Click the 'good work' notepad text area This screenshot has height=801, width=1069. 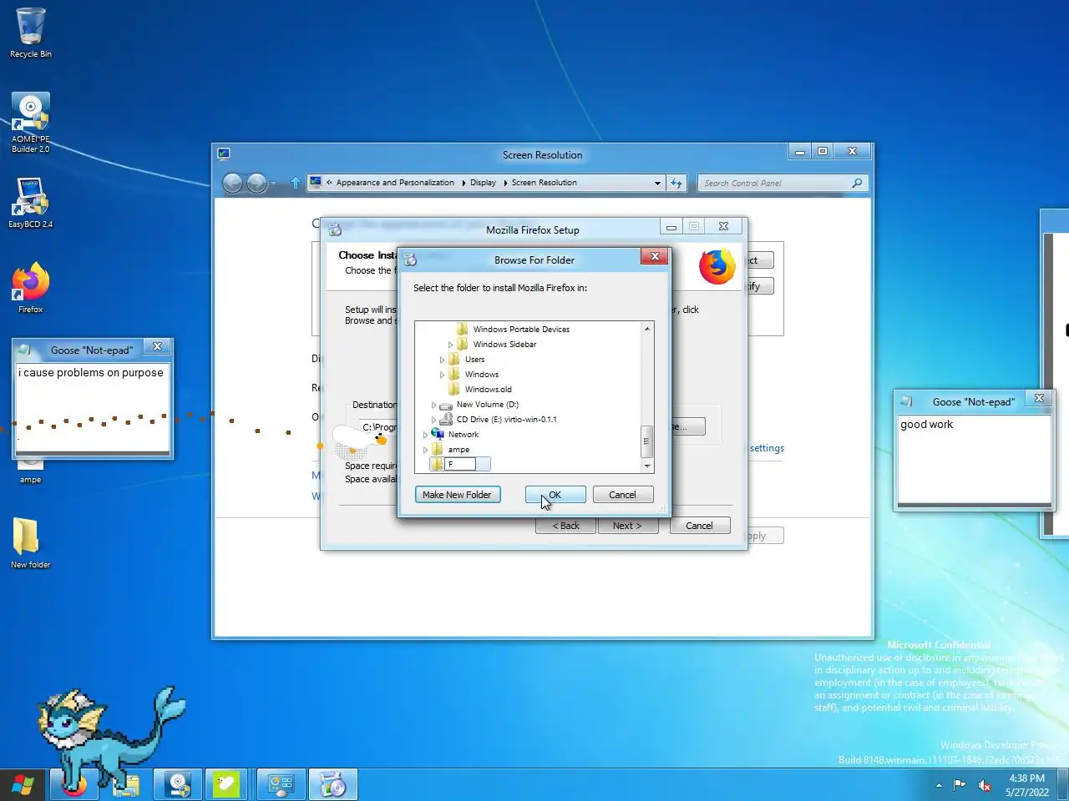974,458
